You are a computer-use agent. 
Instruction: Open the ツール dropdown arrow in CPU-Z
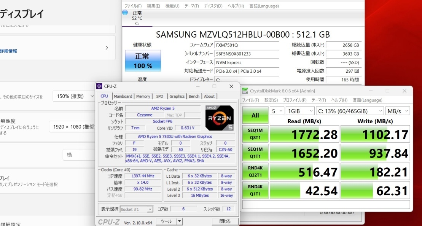click(180, 221)
